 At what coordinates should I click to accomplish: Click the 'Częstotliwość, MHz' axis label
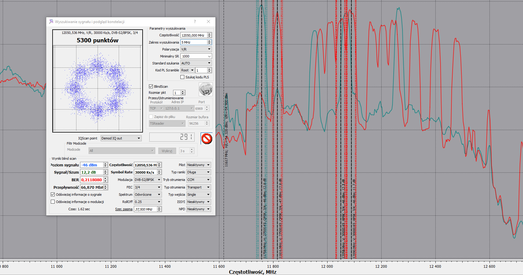pyautogui.click(x=253, y=272)
